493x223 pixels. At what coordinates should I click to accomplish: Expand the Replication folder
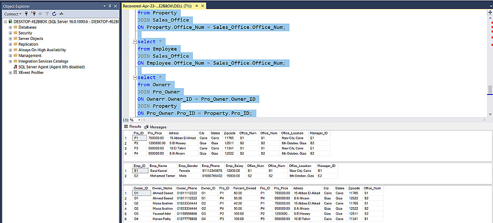pyautogui.click(x=10, y=44)
